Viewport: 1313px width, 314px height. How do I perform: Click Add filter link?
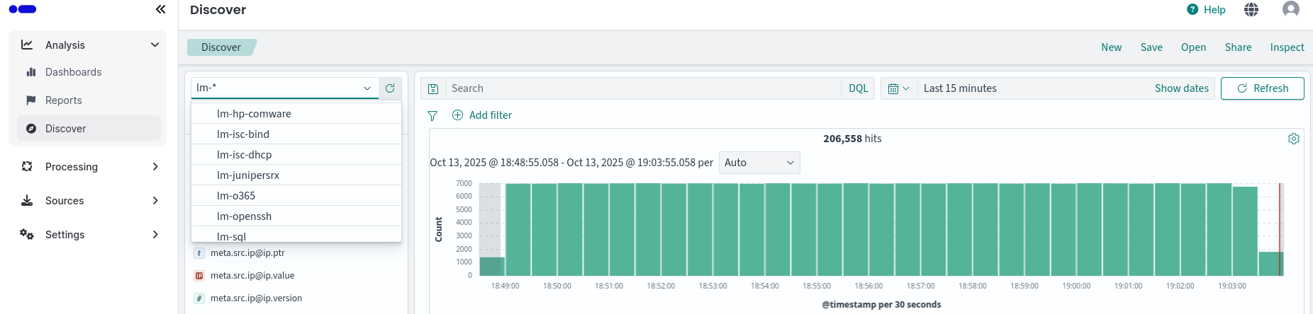click(490, 115)
